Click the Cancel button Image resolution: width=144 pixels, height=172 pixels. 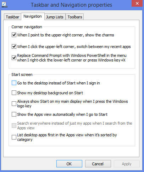pyautogui.click(x=98, y=164)
